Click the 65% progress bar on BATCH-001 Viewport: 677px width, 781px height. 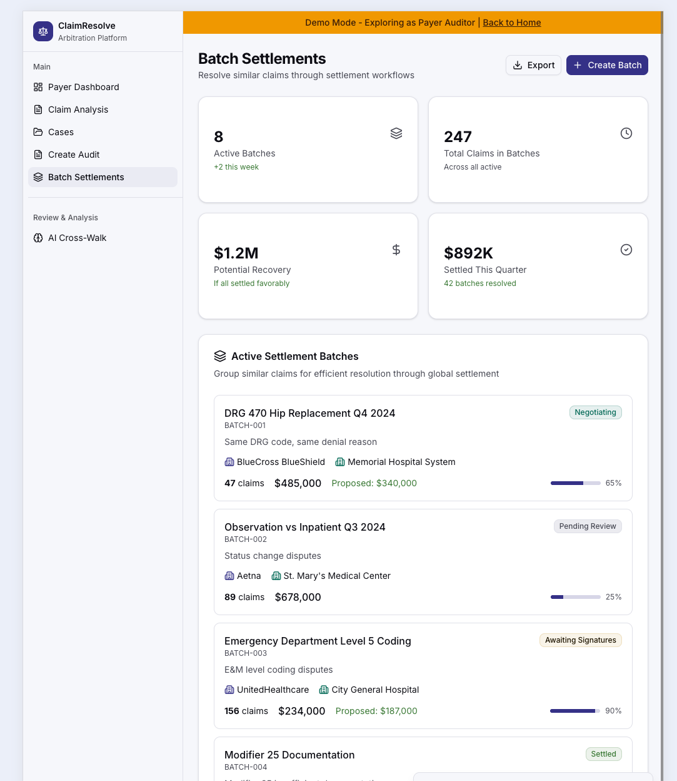[575, 483]
